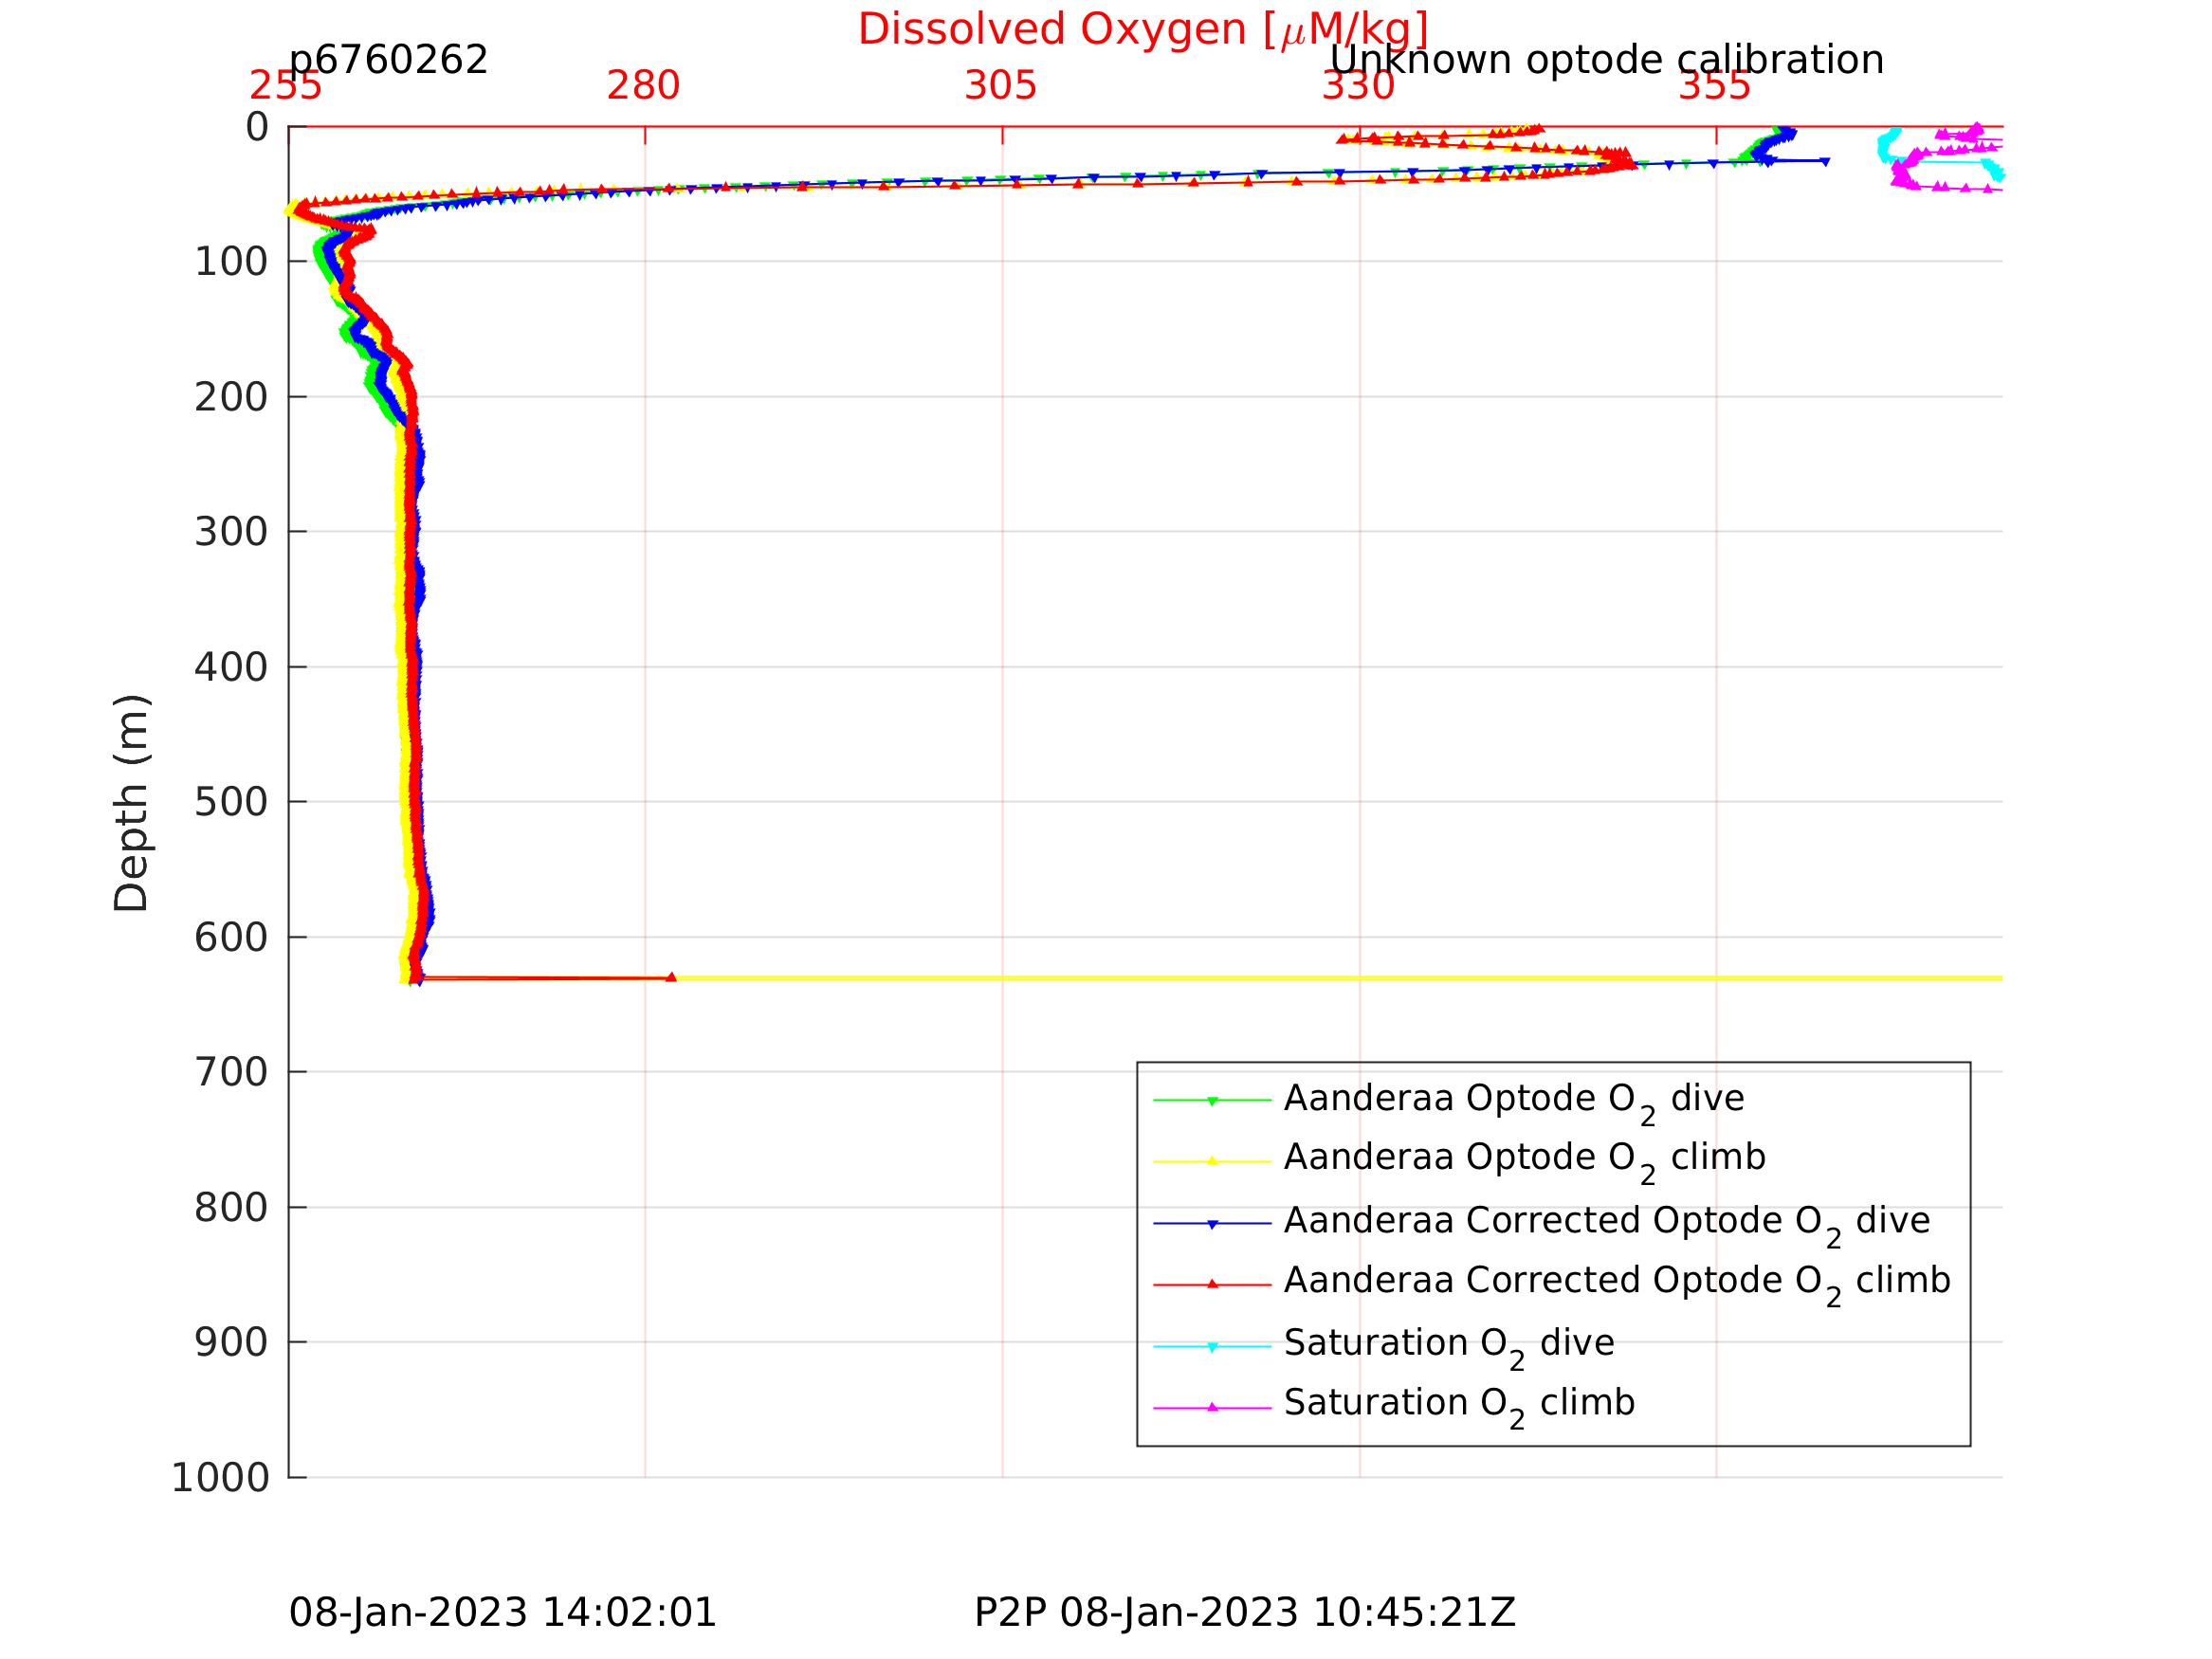Click the depth tick label '0'
The image size is (2212, 1659).
[x=257, y=127]
